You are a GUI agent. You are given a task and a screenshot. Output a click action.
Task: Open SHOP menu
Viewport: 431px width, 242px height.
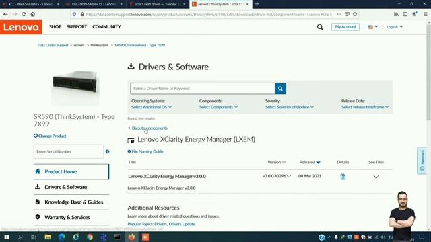click(x=55, y=27)
